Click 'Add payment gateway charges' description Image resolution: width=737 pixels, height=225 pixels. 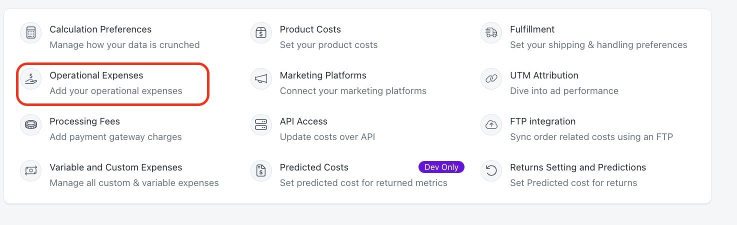[115, 137]
